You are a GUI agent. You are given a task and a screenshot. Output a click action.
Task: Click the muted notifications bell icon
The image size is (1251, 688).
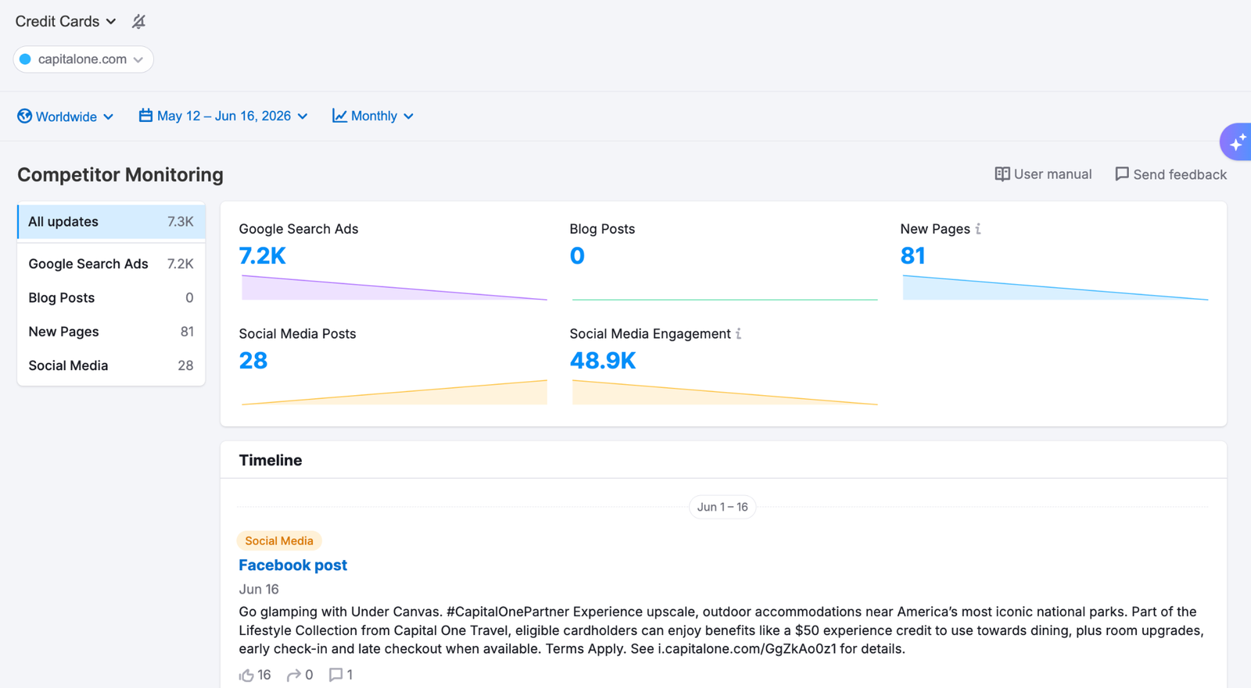click(x=138, y=21)
